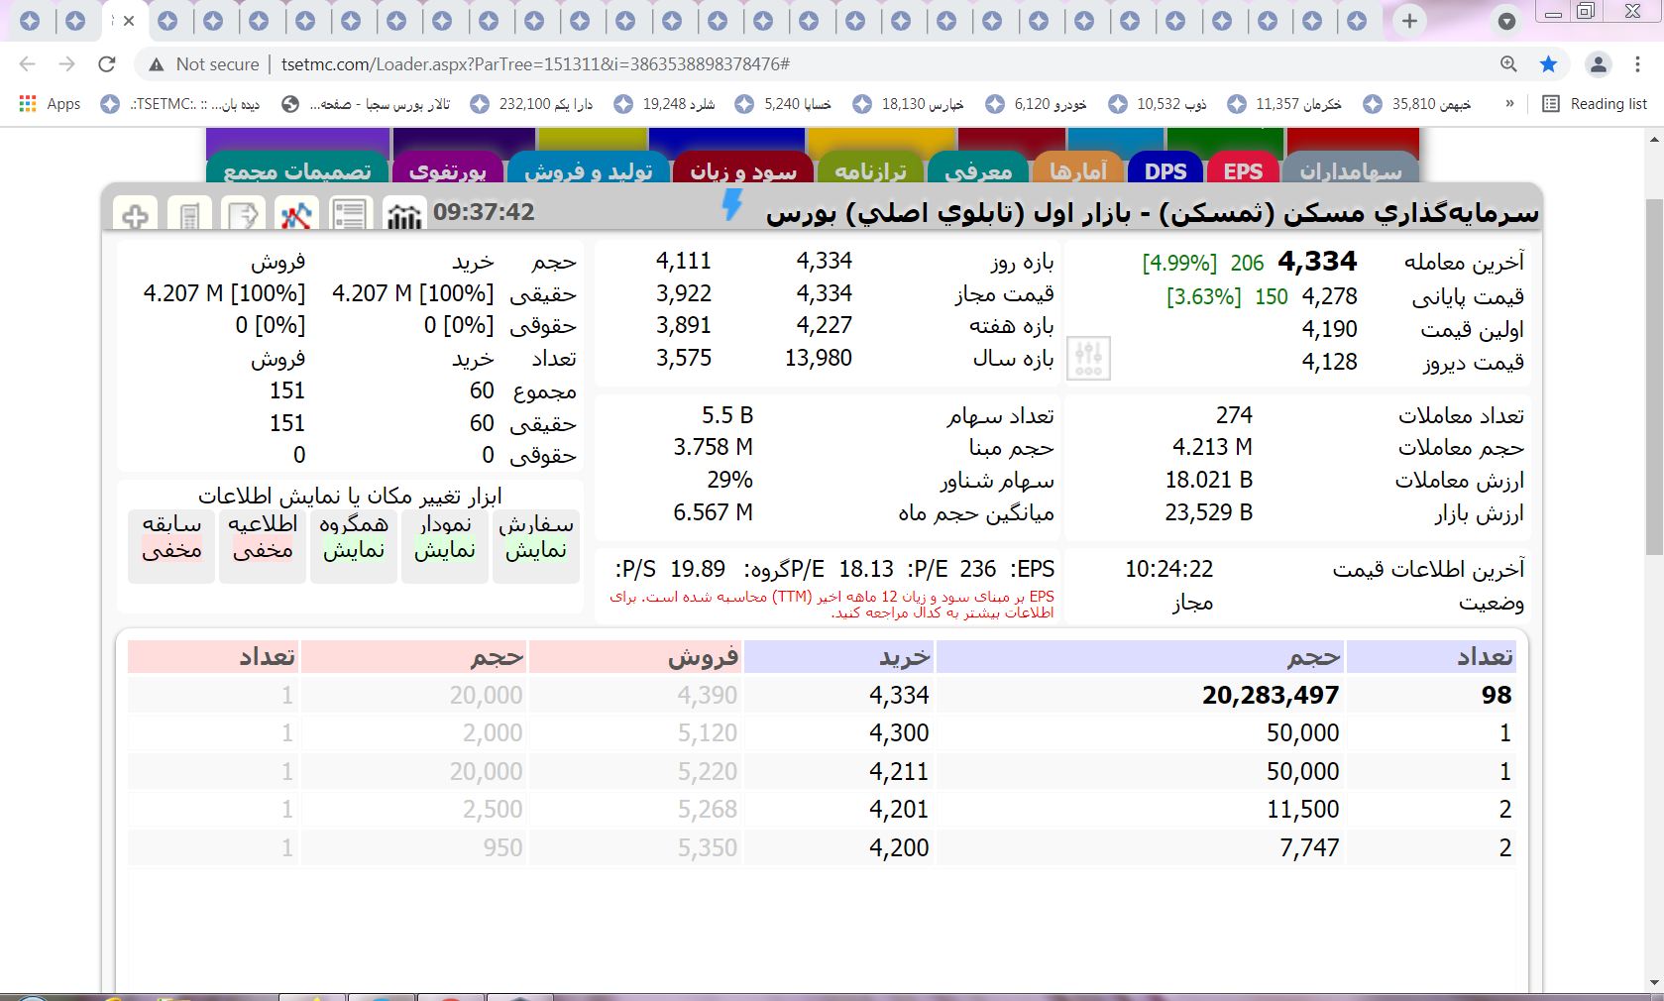Open the price threshold sliders icon
1664x1001 pixels.
[x=1088, y=358]
